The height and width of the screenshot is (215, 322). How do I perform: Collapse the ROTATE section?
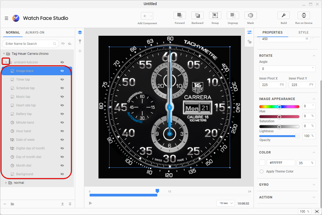click(x=314, y=56)
